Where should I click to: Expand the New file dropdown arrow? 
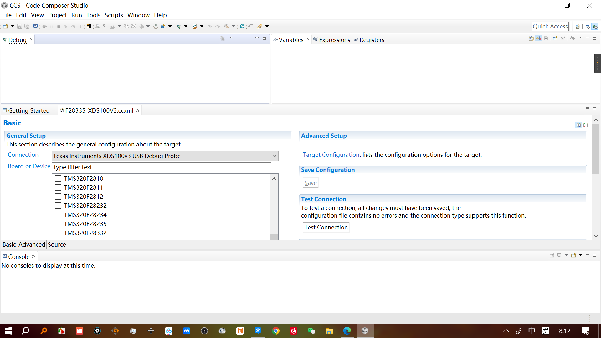tap(12, 26)
